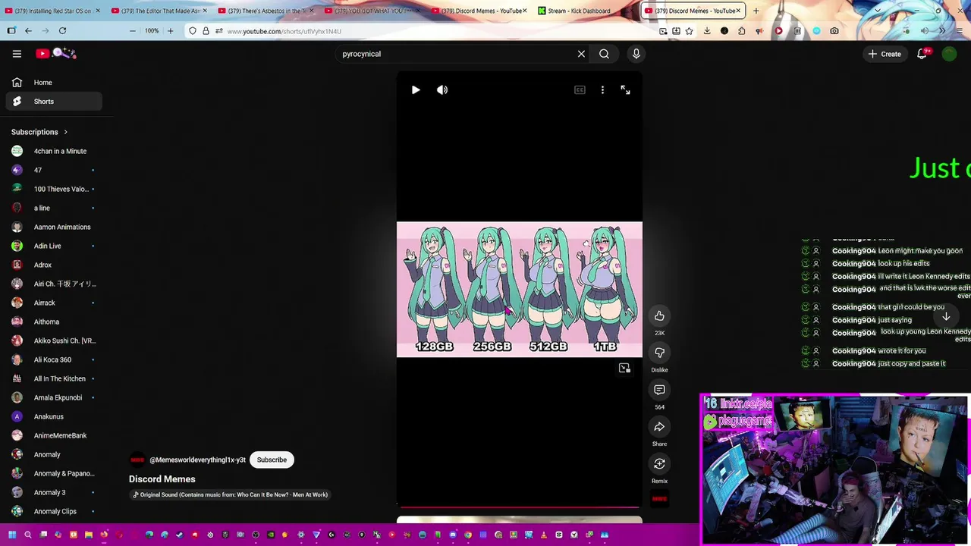971x546 pixels.
Task: Open the browser downloads icon
Action: [x=706, y=31]
